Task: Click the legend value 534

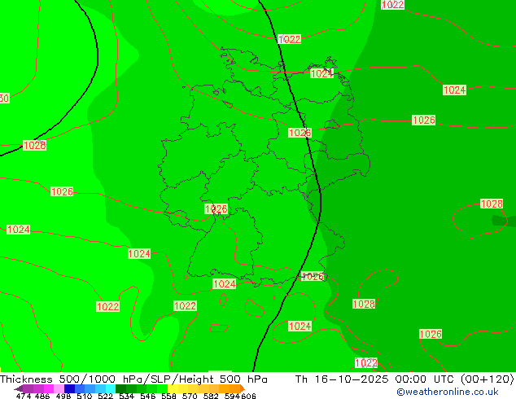Action: point(126,396)
